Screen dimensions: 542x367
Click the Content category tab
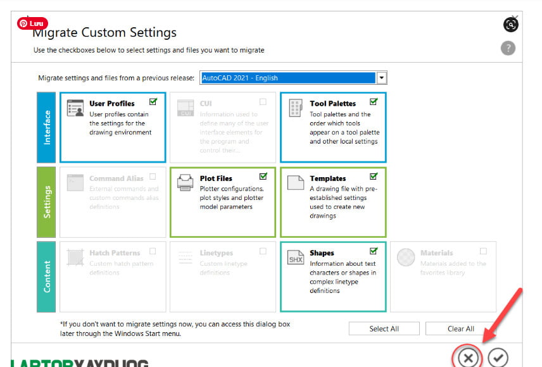[x=46, y=277]
